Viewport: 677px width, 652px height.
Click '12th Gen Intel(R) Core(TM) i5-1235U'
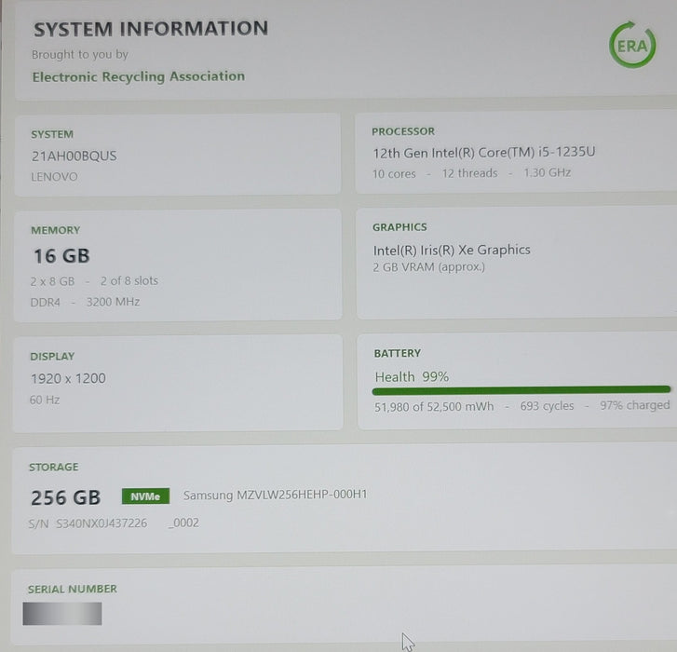(484, 152)
